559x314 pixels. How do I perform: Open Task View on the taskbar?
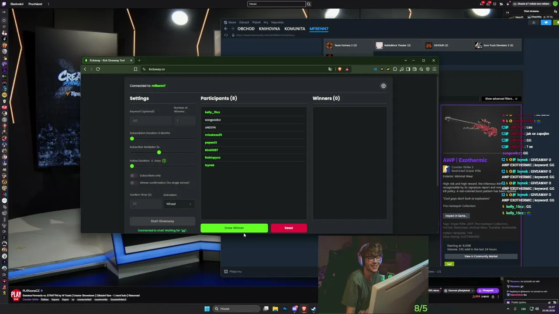coord(266,309)
